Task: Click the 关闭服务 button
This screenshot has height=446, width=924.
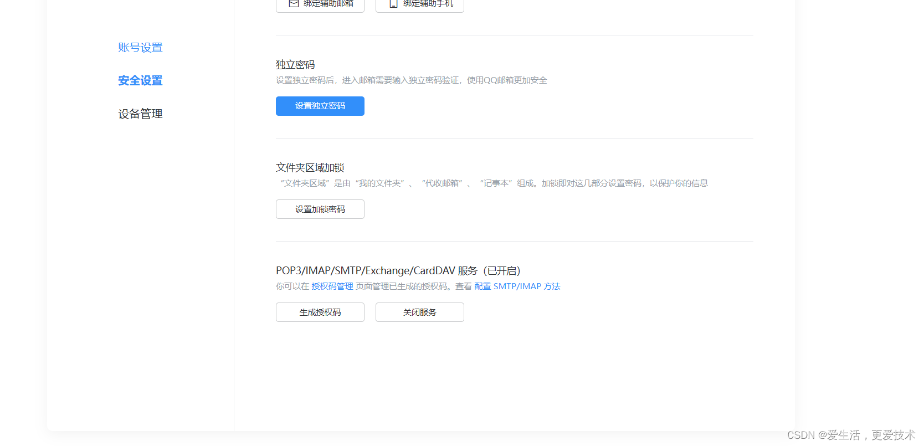Action: [420, 312]
